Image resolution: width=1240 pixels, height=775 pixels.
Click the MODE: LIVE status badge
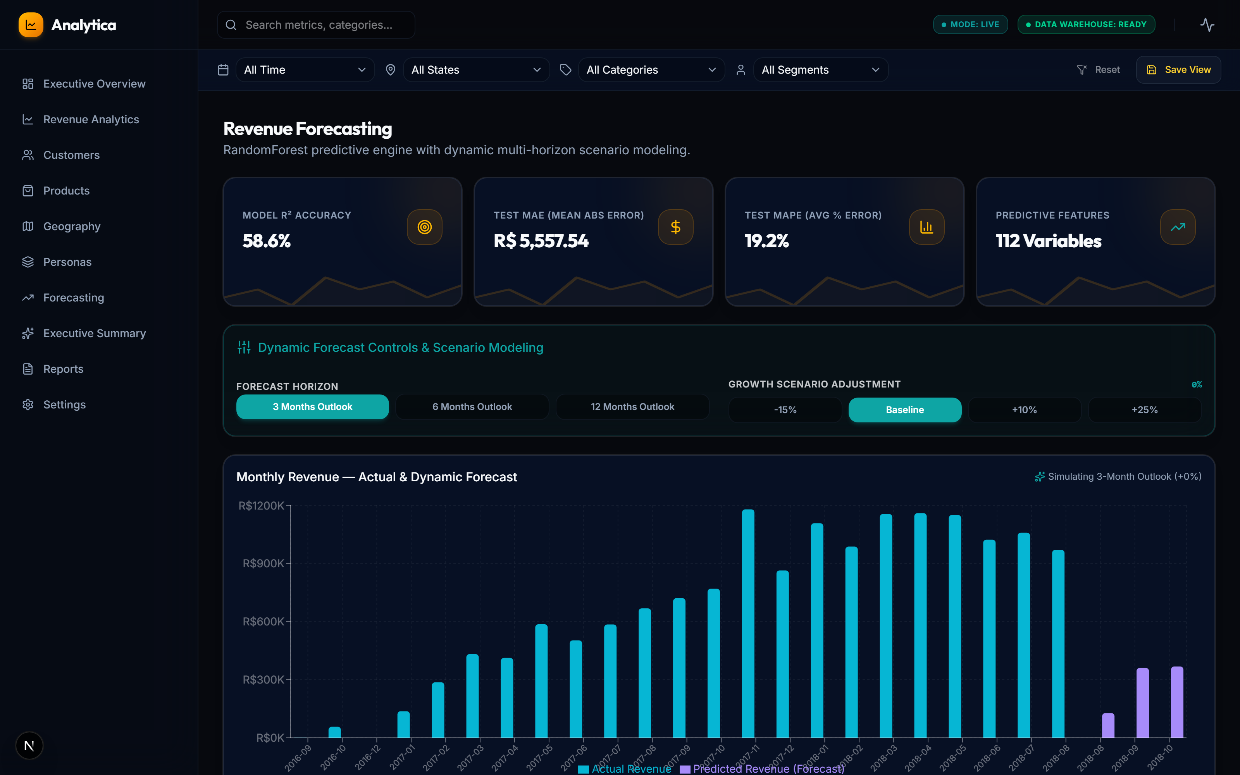[970, 24]
